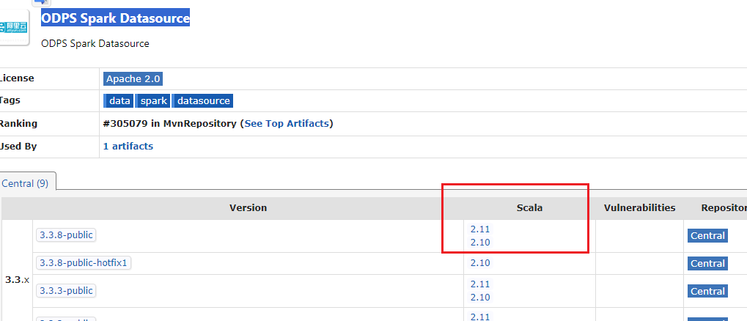This screenshot has height=321, width=747.
Task: Click the Ranking row label
Action: click(18, 123)
